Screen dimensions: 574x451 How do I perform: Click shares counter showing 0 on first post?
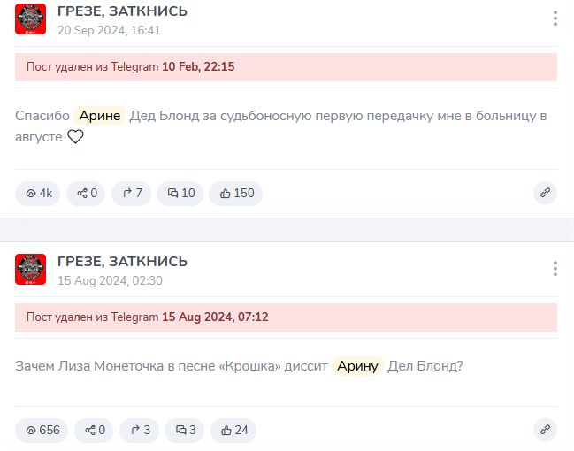tap(86, 194)
